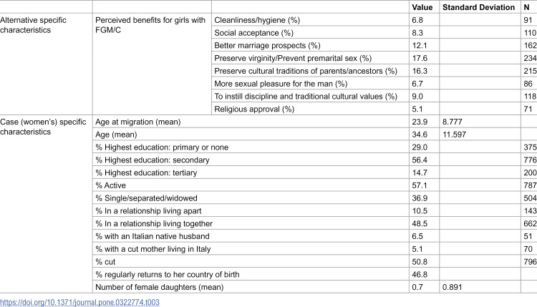Screen dimensions: 537x307
Task: Click the Social acceptance (%) row label
Action: click(253, 33)
